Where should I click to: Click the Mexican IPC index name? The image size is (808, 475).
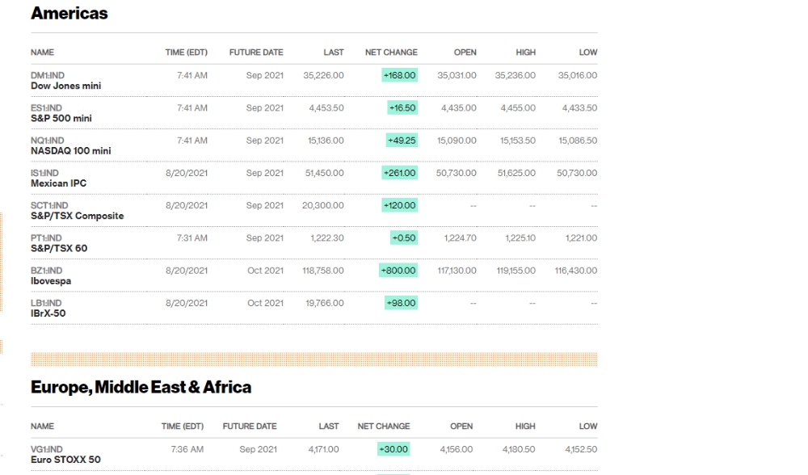[x=58, y=183]
